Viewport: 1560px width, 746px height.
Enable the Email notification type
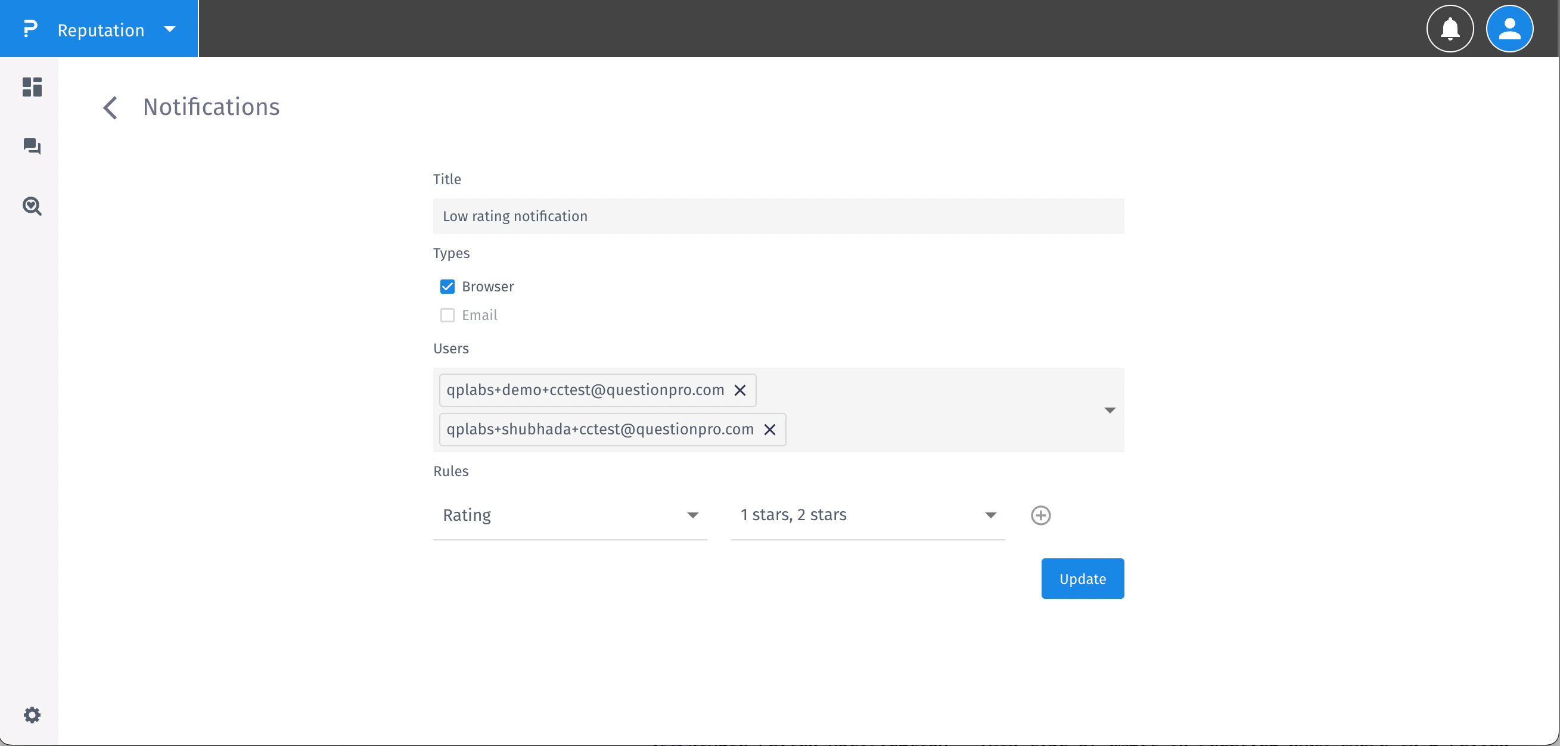(x=448, y=315)
